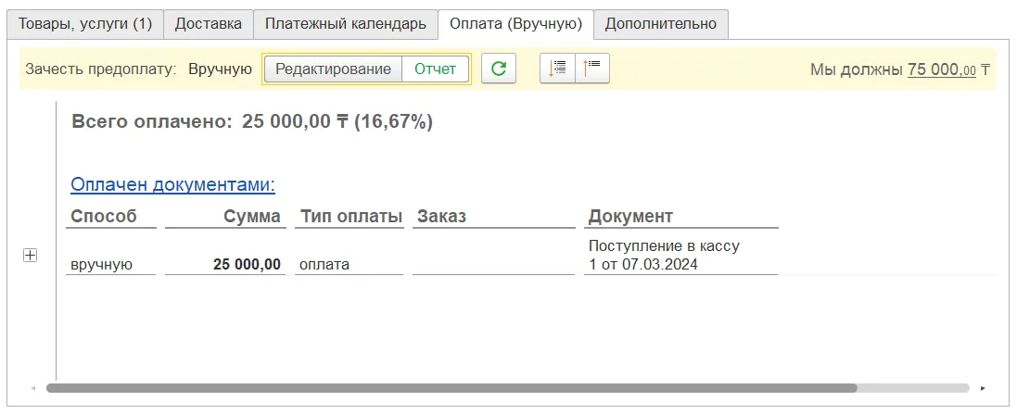The height and width of the screenshot is (414, 1017).
Task: Expand the payment row with plus icon
Action: (30, 256)
